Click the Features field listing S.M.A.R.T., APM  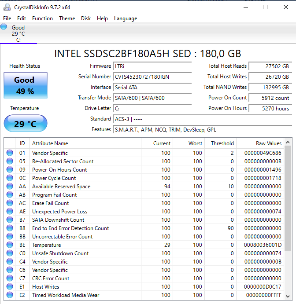click(203, 129)
